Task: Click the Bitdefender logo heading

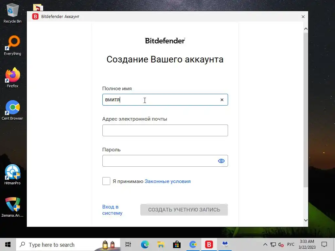Action: pos(165,41)
